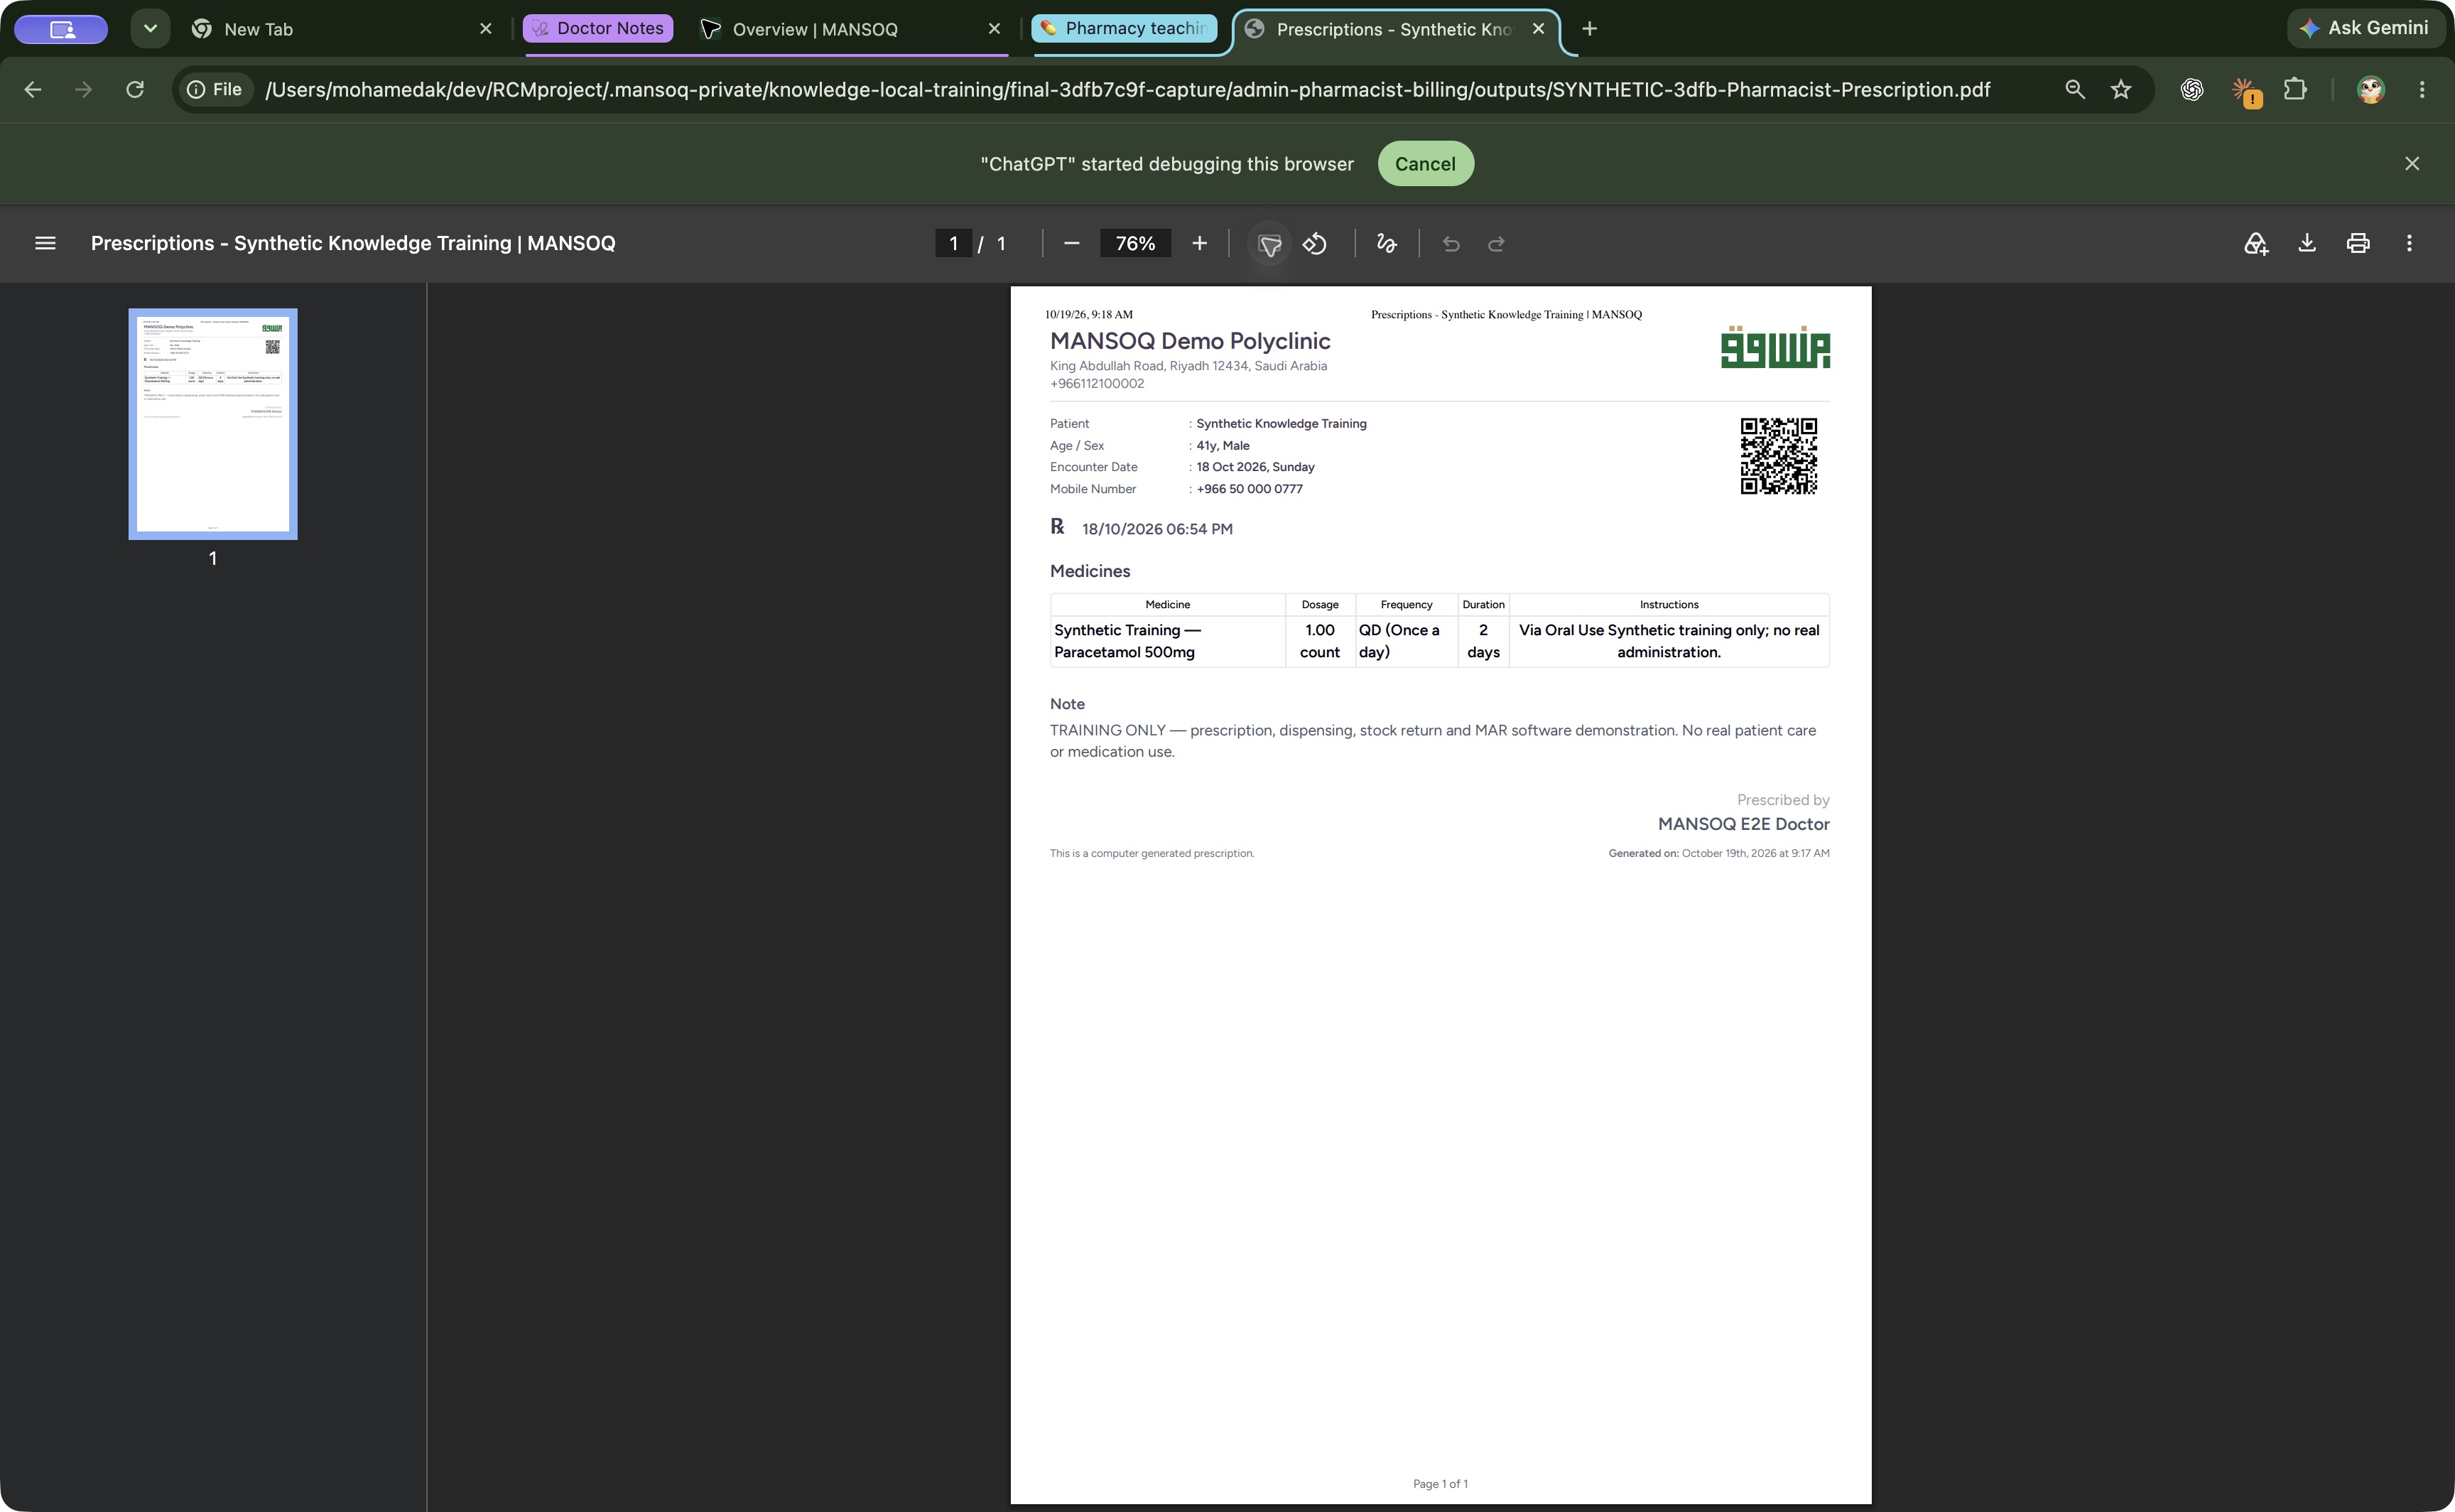Open the zoom magnifier in address bar
Image resolution: width=2455 pixels, height=1512 pixels.
pyautogui.click(x=2075, y=90)
